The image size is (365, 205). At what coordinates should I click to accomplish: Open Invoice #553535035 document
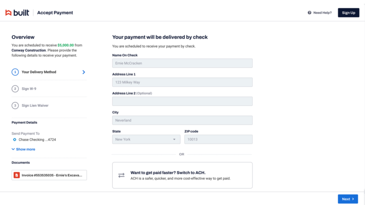coord(49,175)
